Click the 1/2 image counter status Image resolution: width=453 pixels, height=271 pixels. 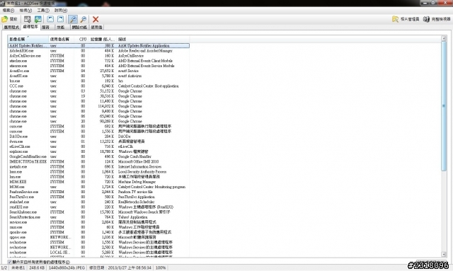[4, 268]
